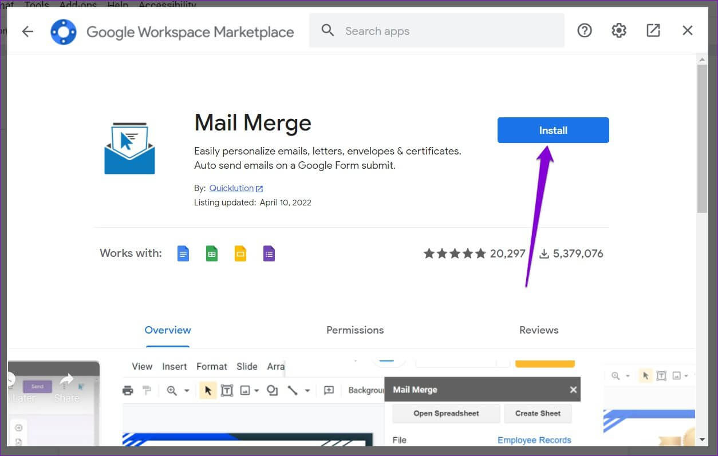The width and height of the screenshot is (718, 456).
Task: Click the download count icon
Action: tap(544, 253)
